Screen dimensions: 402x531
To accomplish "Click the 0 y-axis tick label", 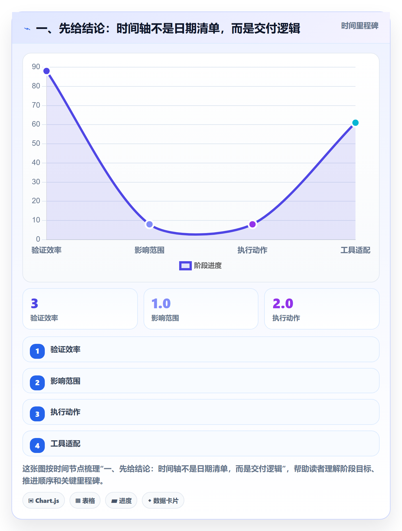I will tap(38, 239).
